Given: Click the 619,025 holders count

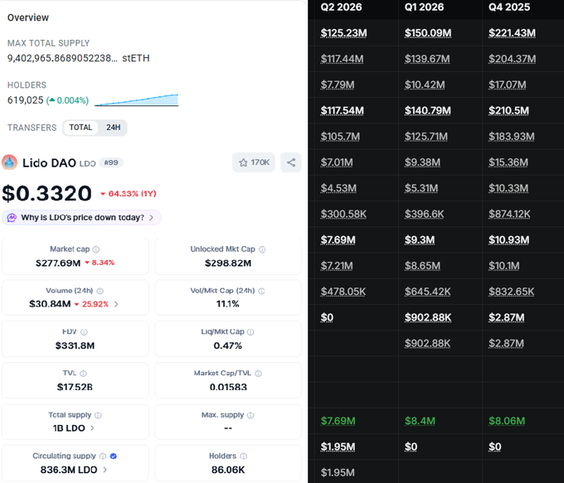Looking at the screenshot, I should (x=25, y=100).
